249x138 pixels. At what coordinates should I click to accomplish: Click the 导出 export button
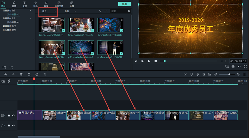coord(124,4)
